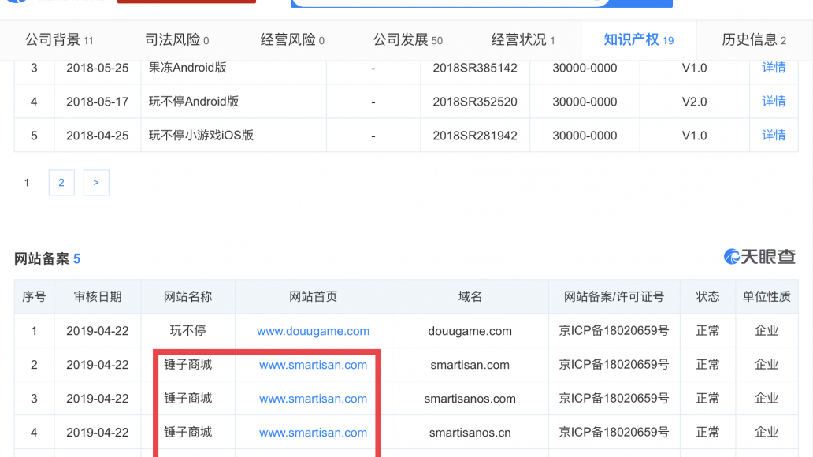Open the 公司背景 tab
The width and height of the screenshot is (813, 457).
[x=59, y=40]
